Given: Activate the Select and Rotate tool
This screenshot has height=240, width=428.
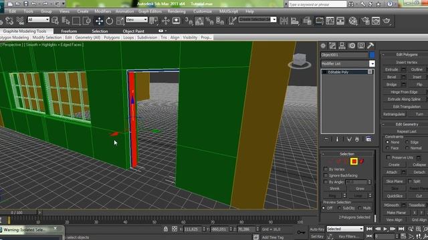Looking at the screenshot, I should [x=110, y=21].
